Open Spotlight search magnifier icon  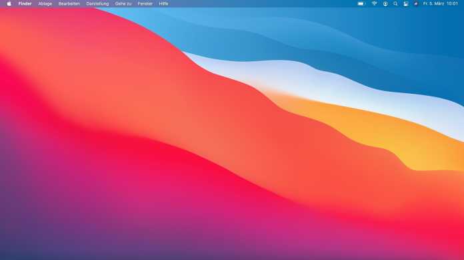coord(395,4)
